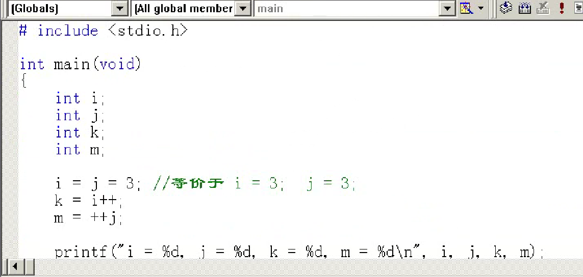Click the Stop Build icon
This screenshot has width=583, height=277.
(543, 8)
